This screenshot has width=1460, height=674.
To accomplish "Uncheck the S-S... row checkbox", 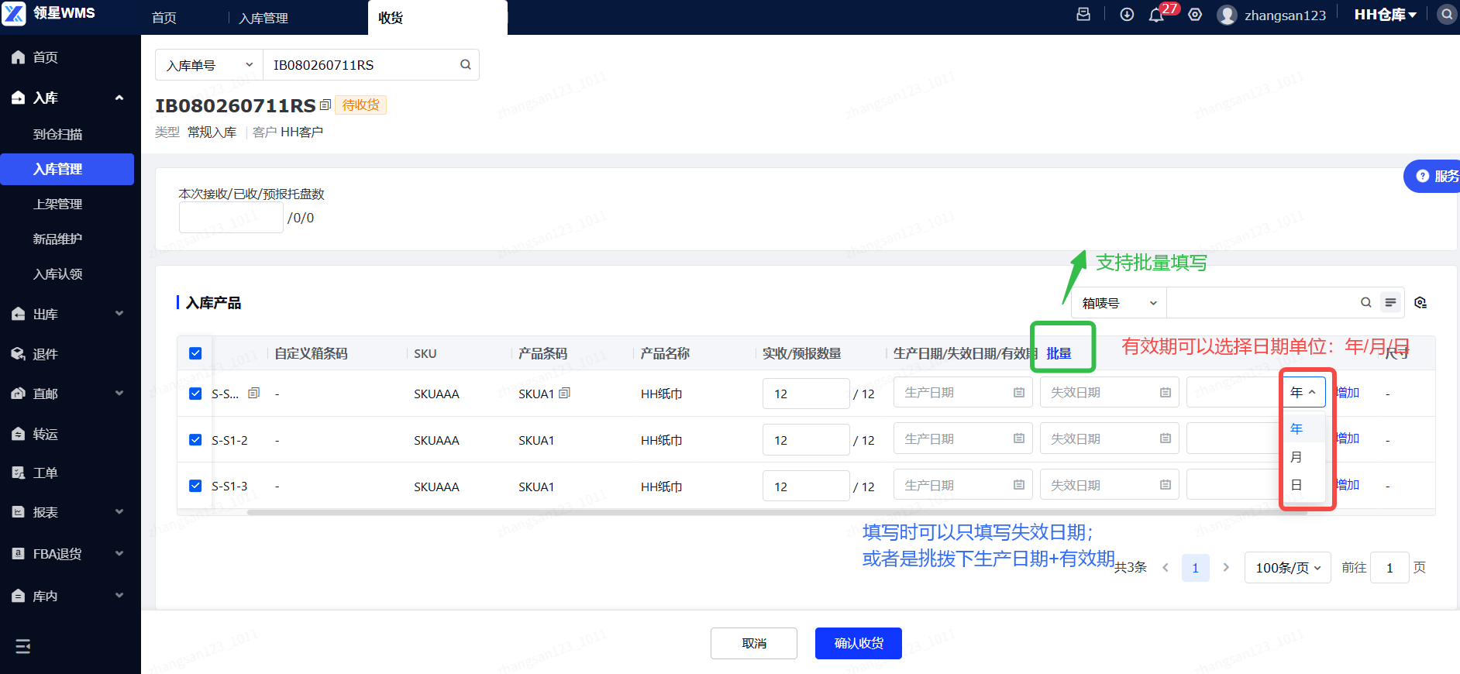I will click(195, 394).
